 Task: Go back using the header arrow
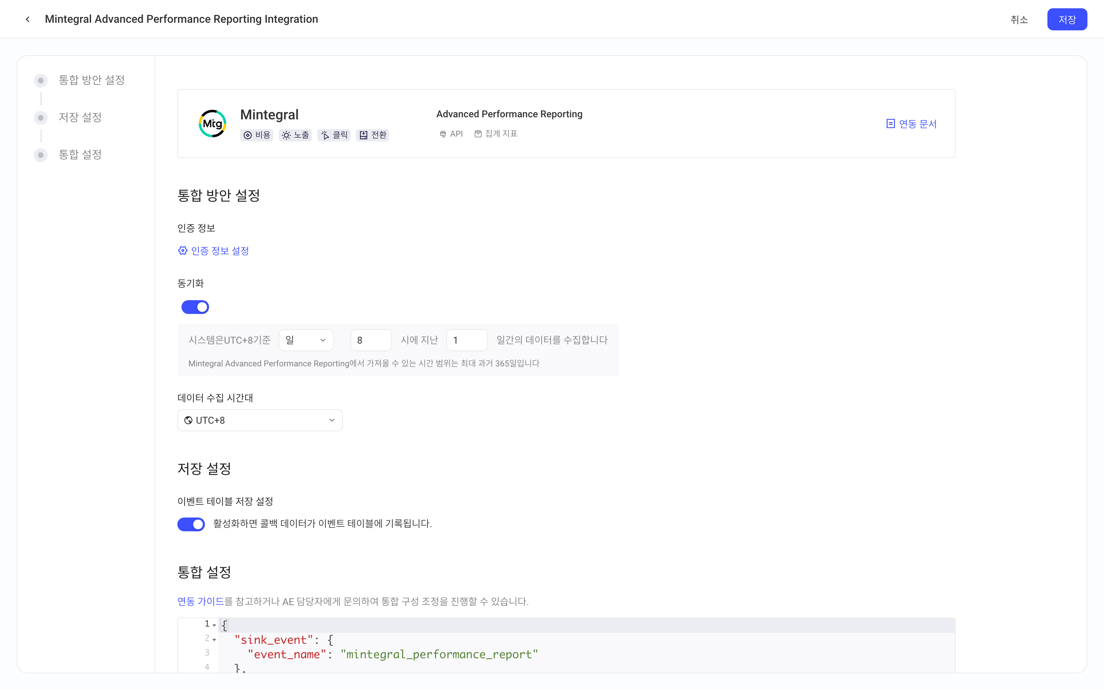pos(28,19)
